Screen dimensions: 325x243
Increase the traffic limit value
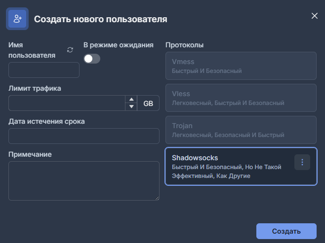131,99
